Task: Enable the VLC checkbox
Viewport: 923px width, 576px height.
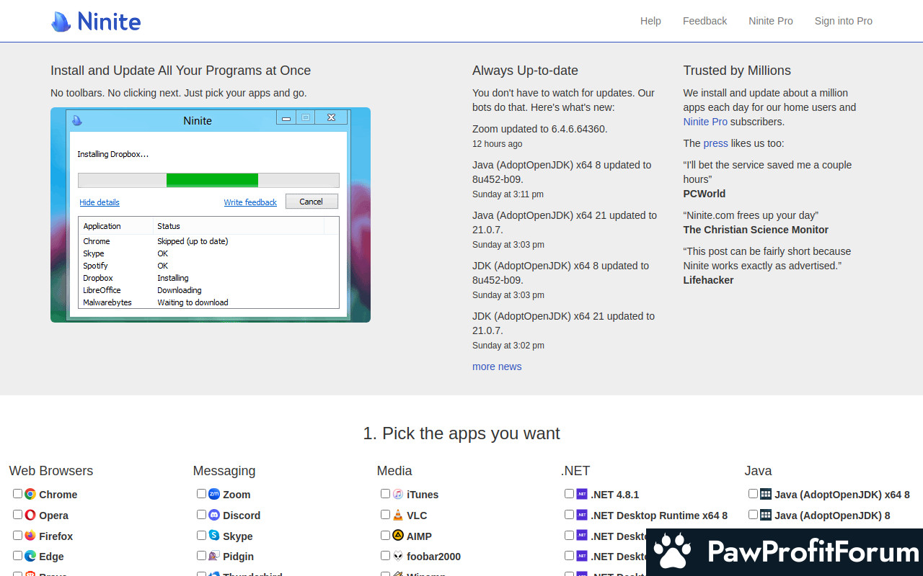Action: point(385,515)
